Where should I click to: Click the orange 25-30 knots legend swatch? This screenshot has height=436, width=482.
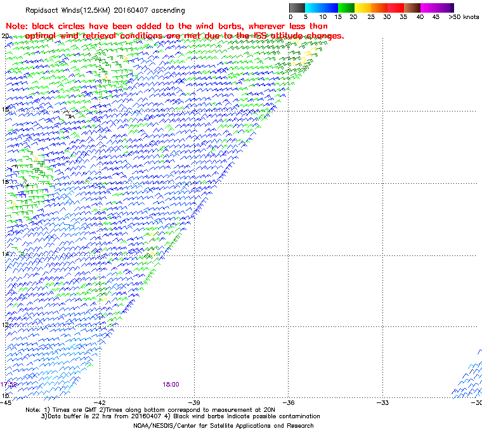tap(379, 8)
